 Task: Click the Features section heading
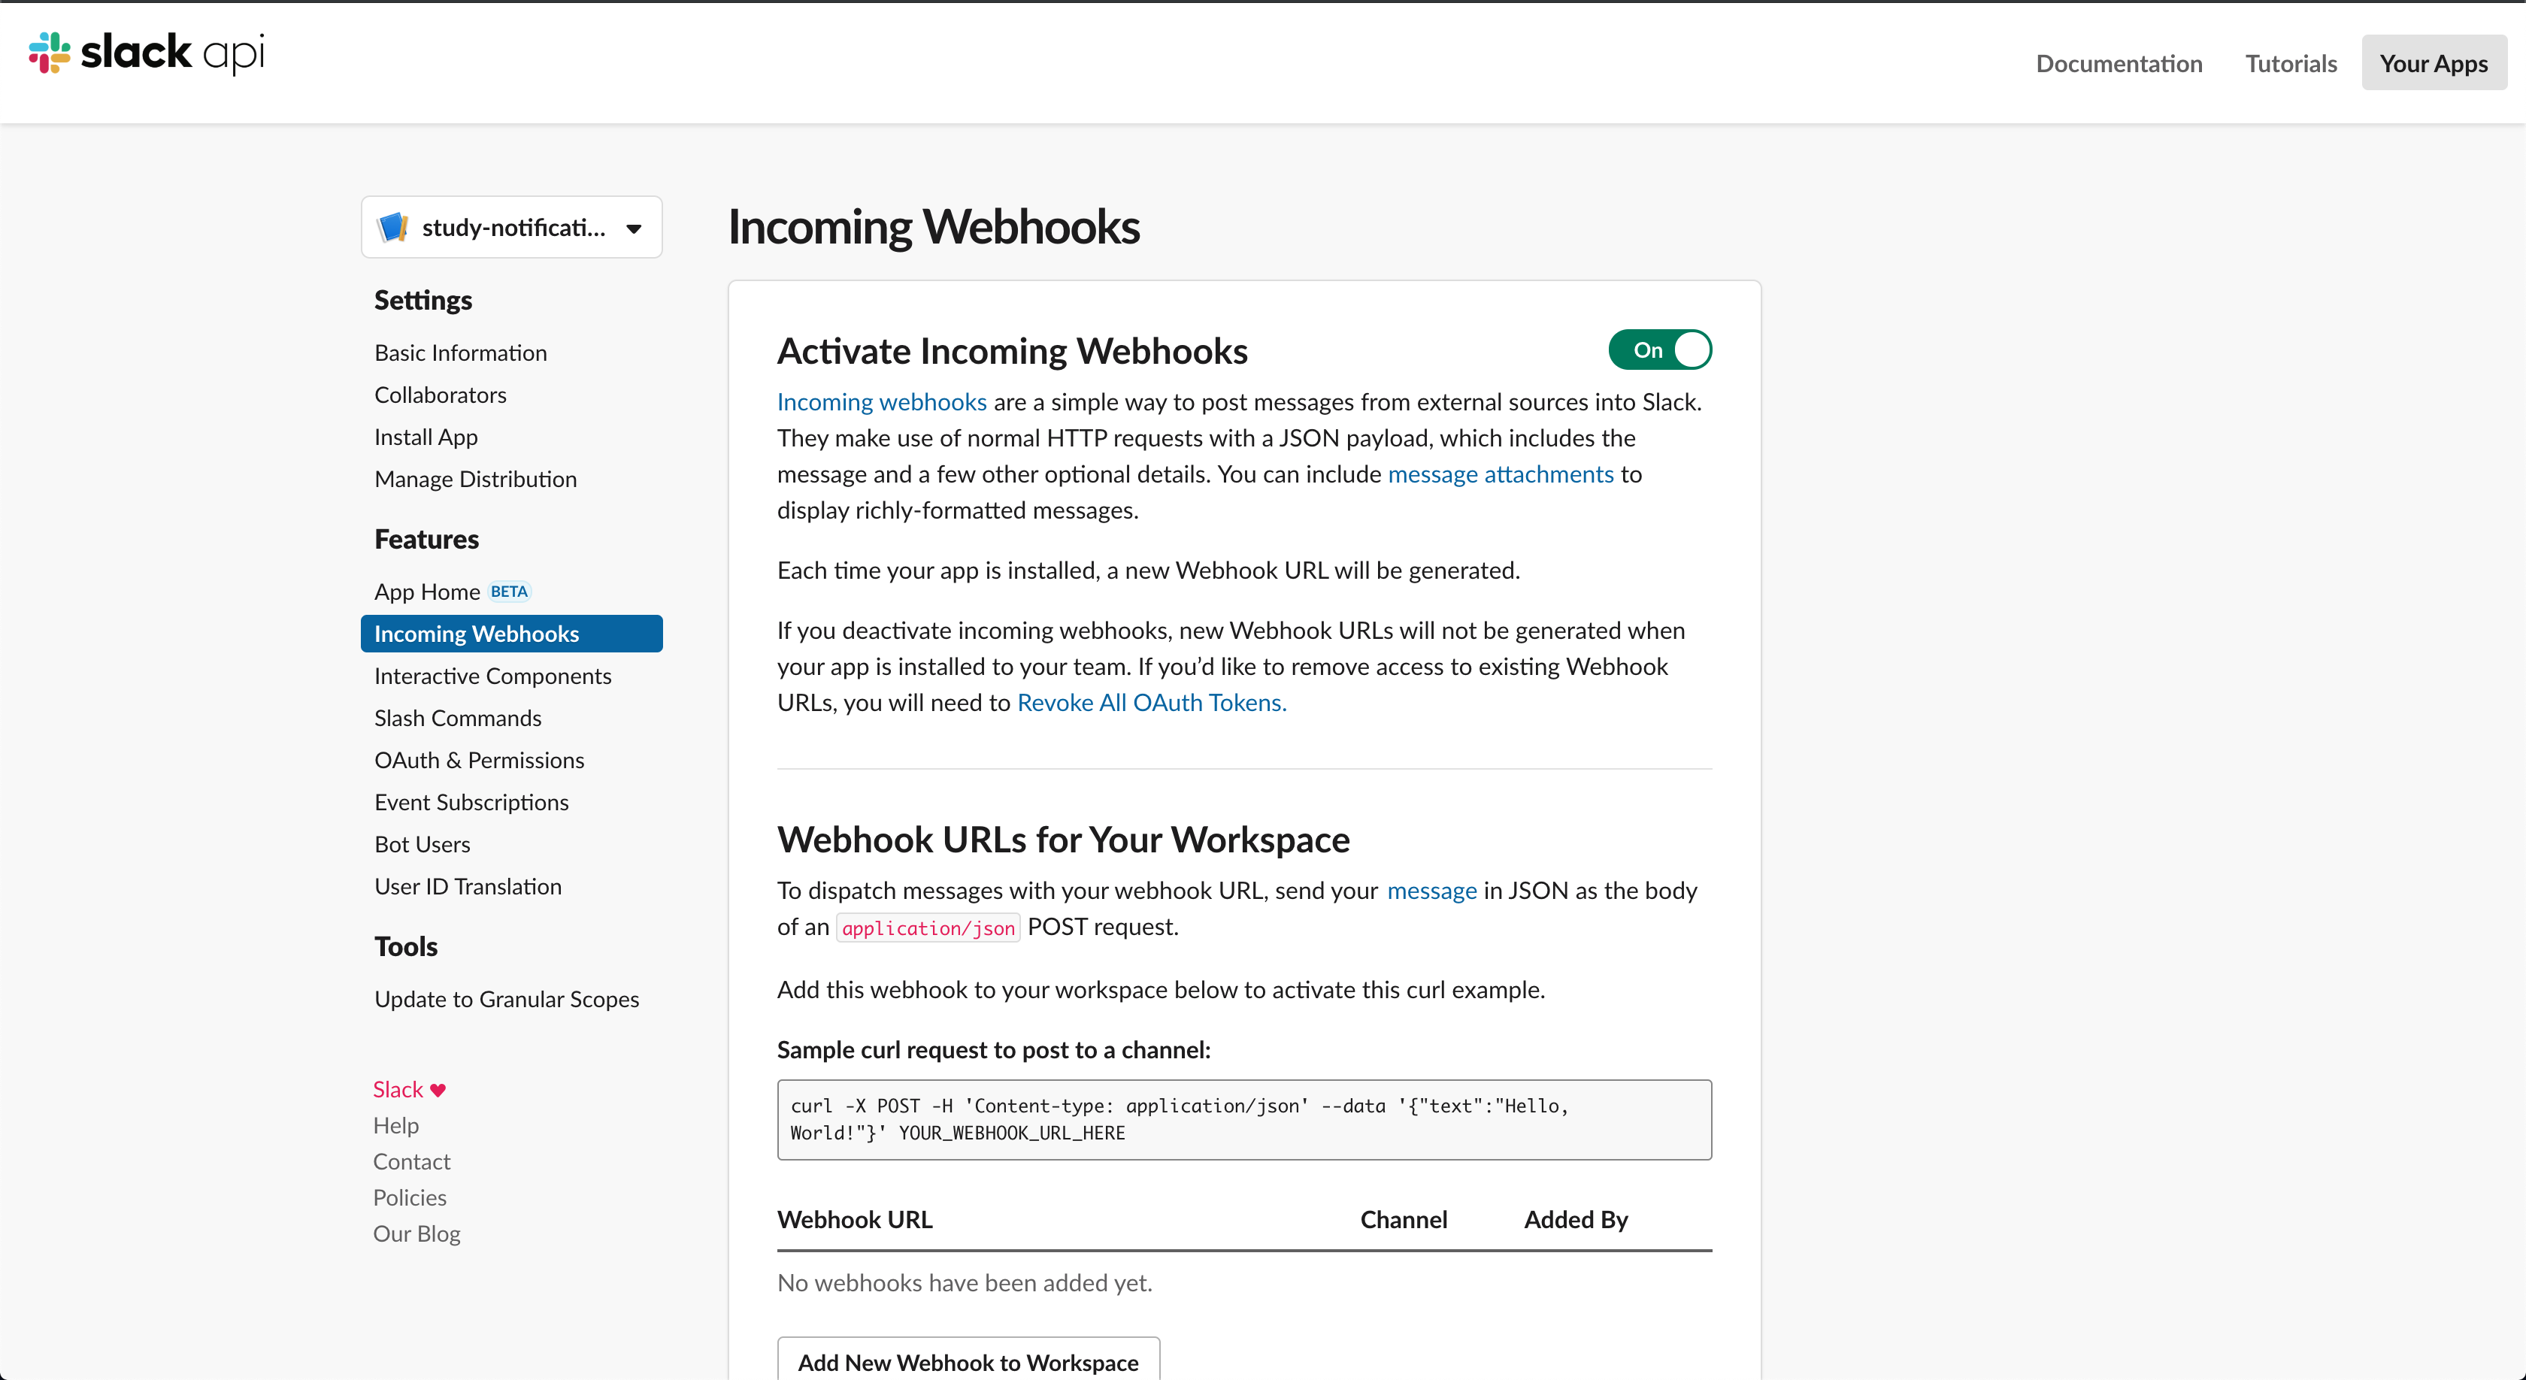(x=426, y=540)
